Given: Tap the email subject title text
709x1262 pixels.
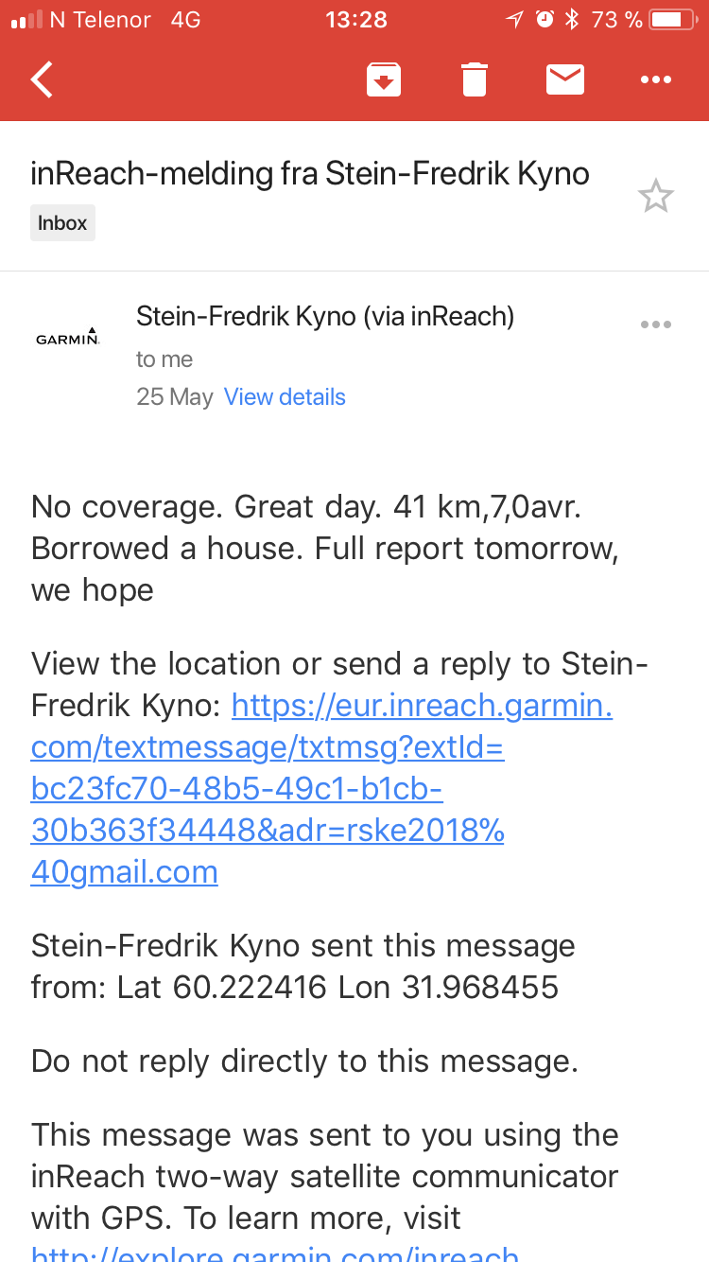Looking at the screenshot, I should click(x=310, y=174).
